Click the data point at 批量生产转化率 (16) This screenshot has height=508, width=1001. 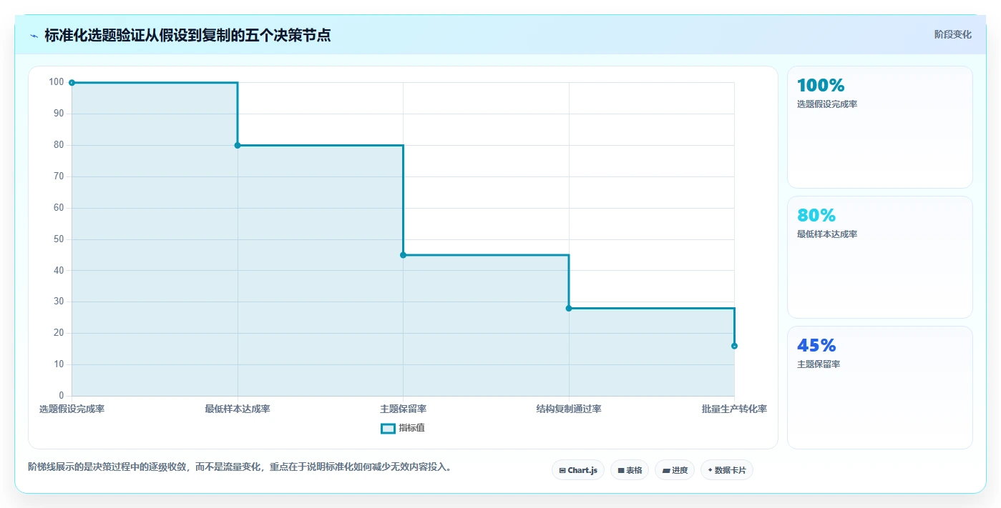coord(734,346)
